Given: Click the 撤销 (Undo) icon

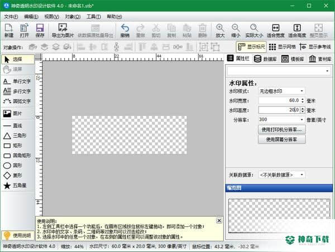Looking at the screenshot, I should [x=125, y=31].
